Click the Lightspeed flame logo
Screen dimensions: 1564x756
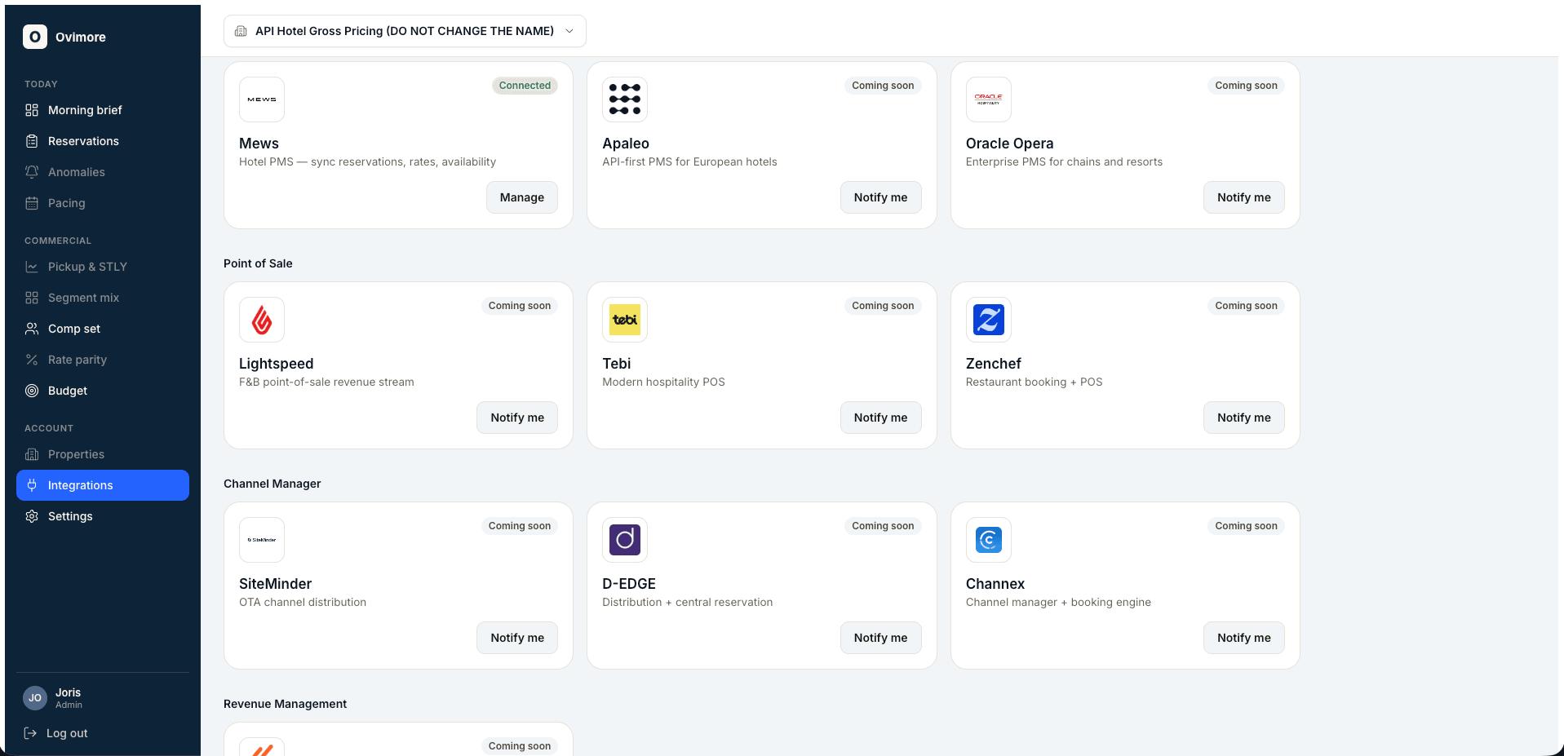(262, 320)
